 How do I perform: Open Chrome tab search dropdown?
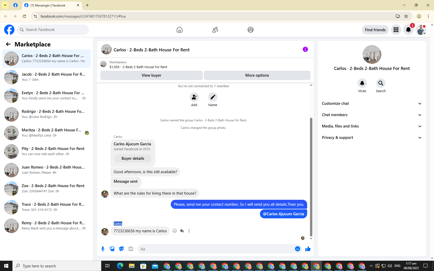pos(5,5)
